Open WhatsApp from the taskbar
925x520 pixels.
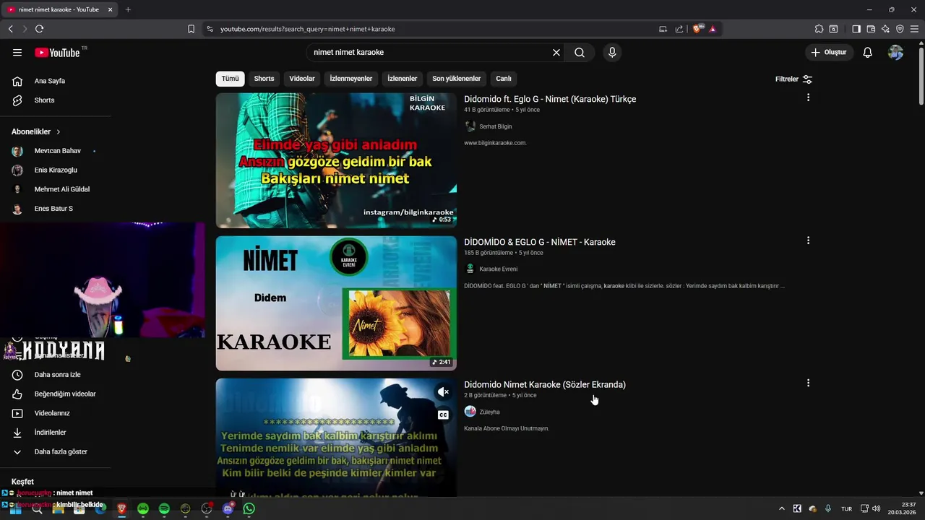tap(249, 508)
